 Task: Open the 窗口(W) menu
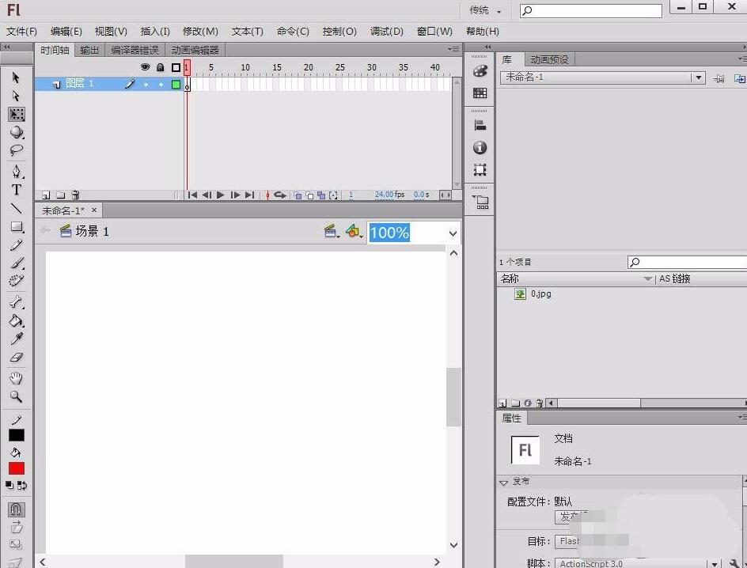tap(434, 32)
